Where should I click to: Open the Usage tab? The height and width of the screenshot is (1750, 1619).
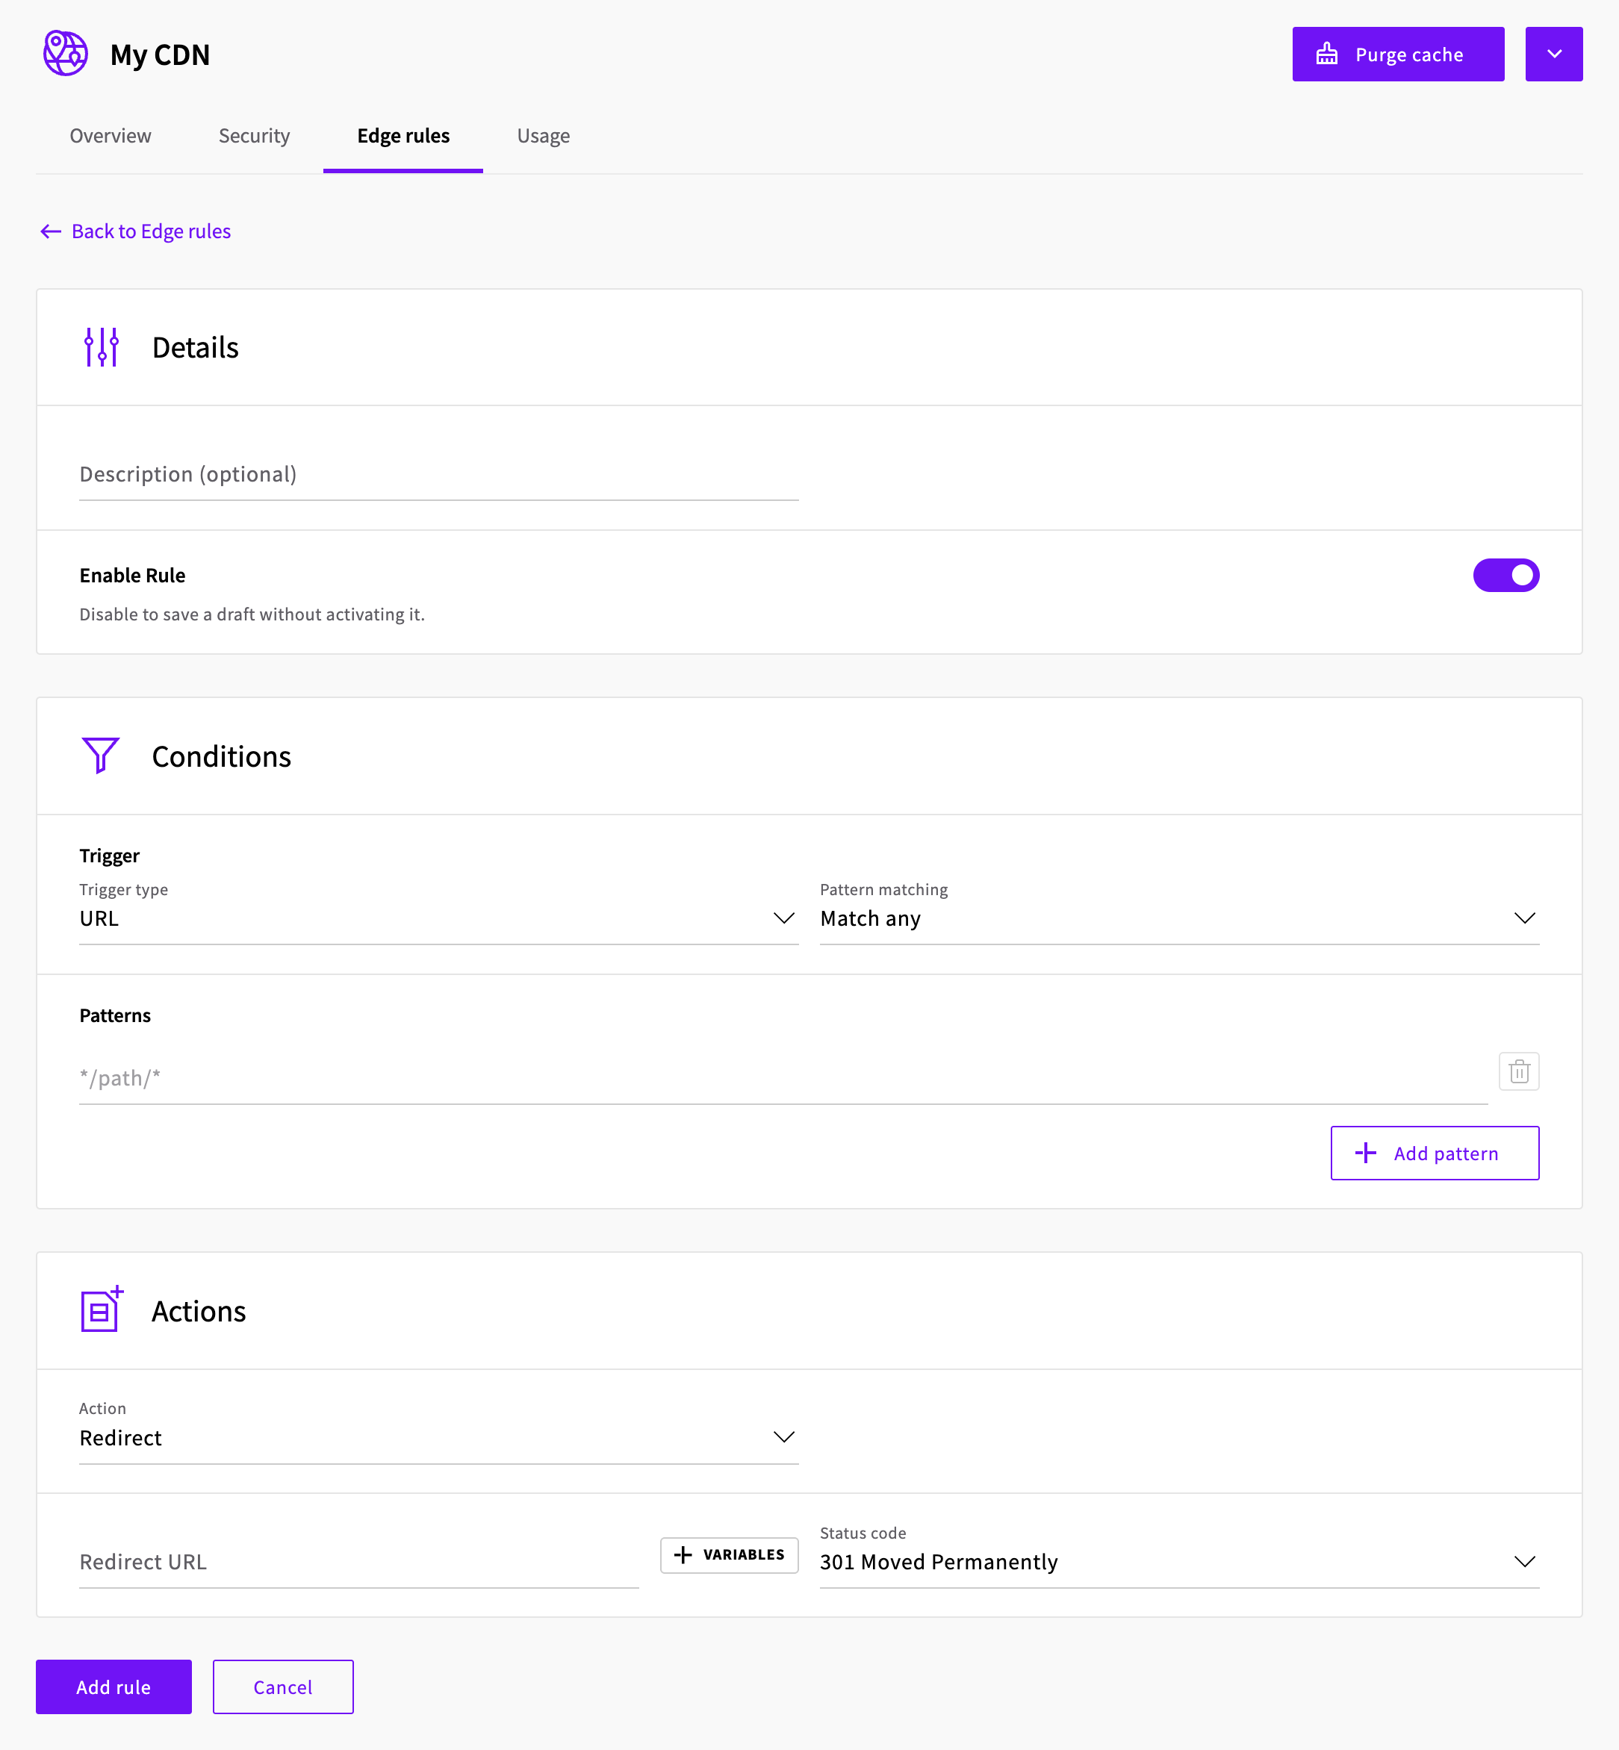point(543,136)
